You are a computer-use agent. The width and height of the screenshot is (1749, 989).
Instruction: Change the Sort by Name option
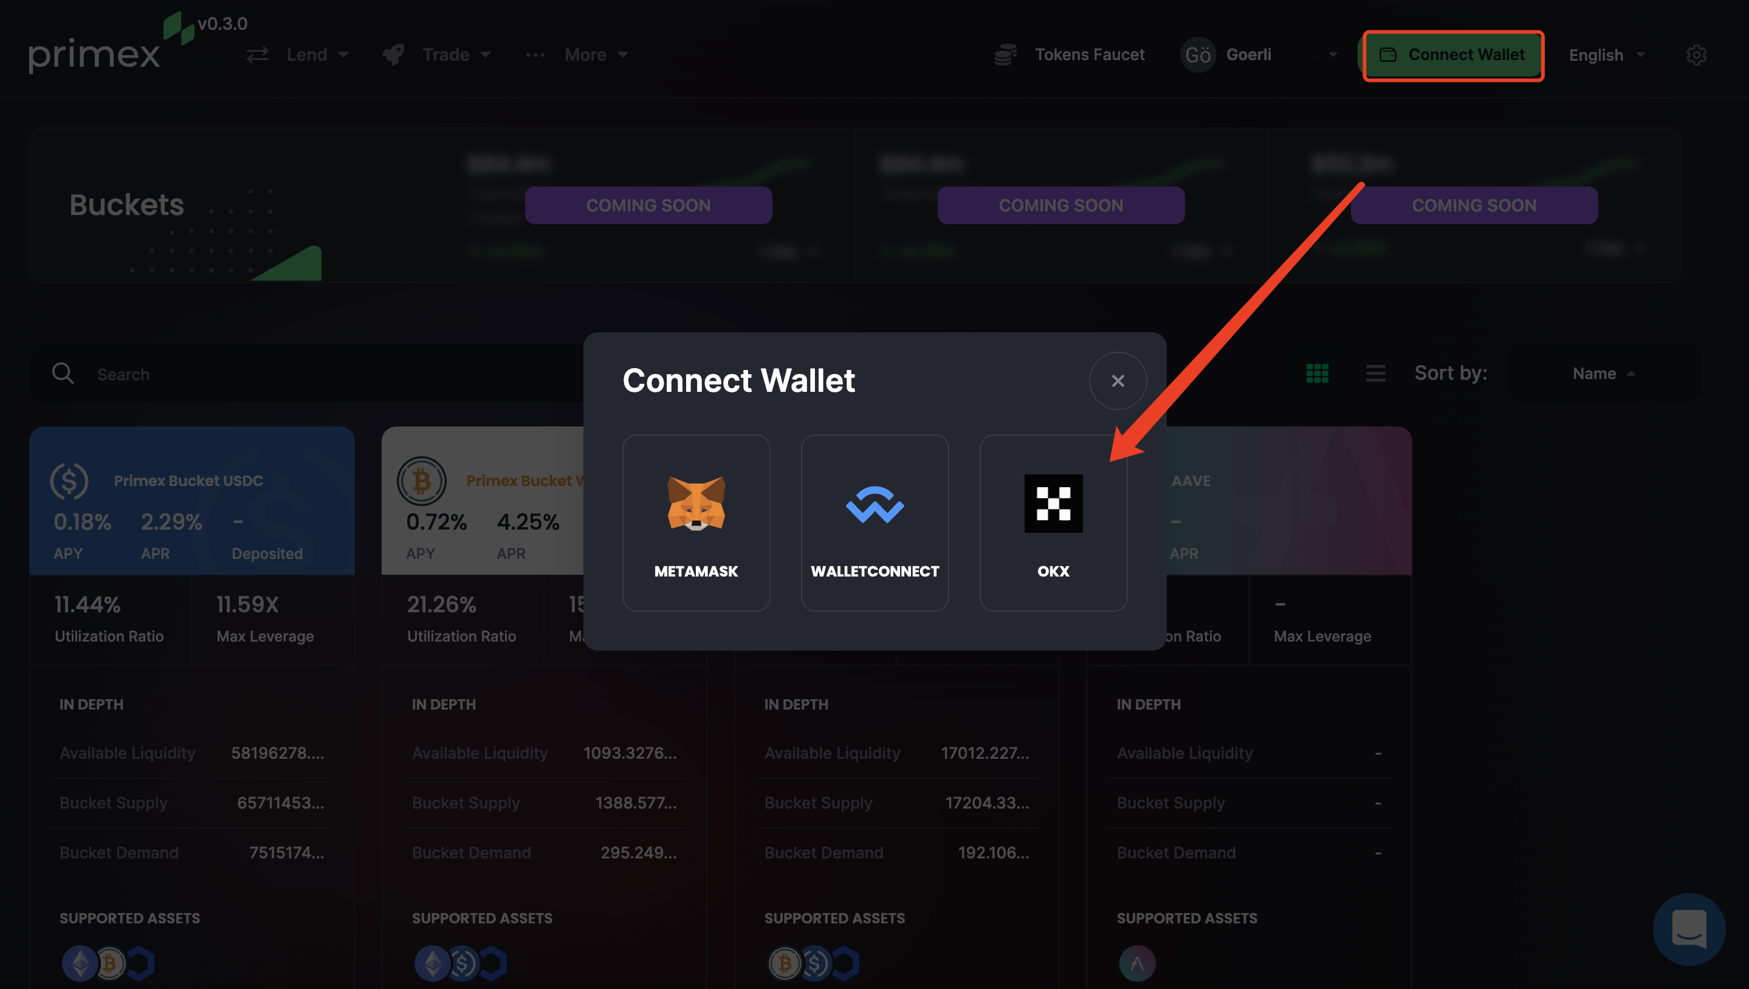point(1602,374)
